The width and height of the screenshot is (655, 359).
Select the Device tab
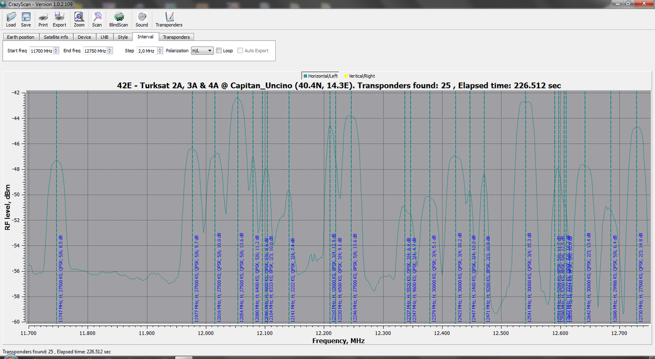tap(84, 37)
